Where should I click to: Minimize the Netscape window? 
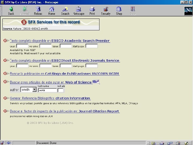(183, 2)
